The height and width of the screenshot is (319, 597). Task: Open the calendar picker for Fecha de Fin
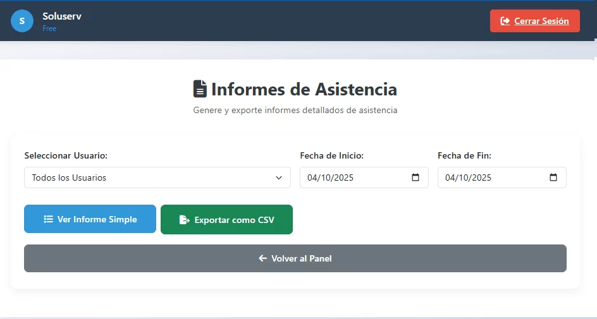click(553, 178)
